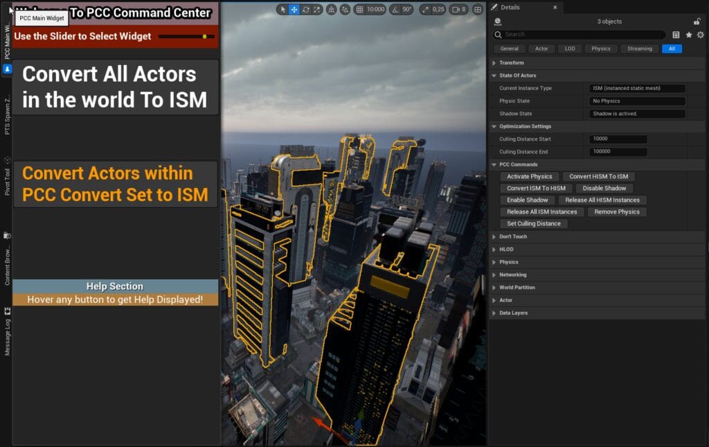
Task: Open the Details panel settings gear
Action: pyautogui.click(x=700, y=35)
